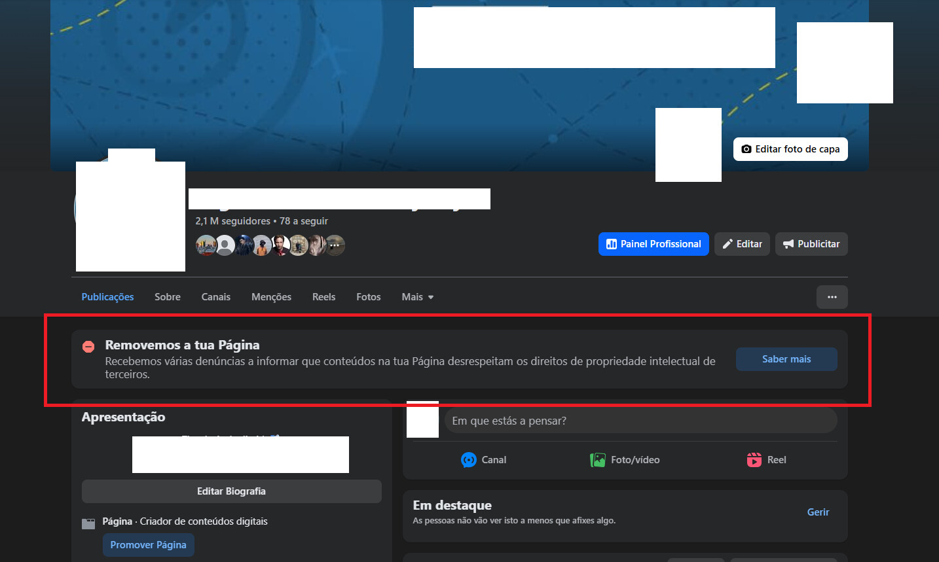The height and width of the screenshot is (562, 939).
Task: Click the Promover Página button
Action: coord(148,545)
